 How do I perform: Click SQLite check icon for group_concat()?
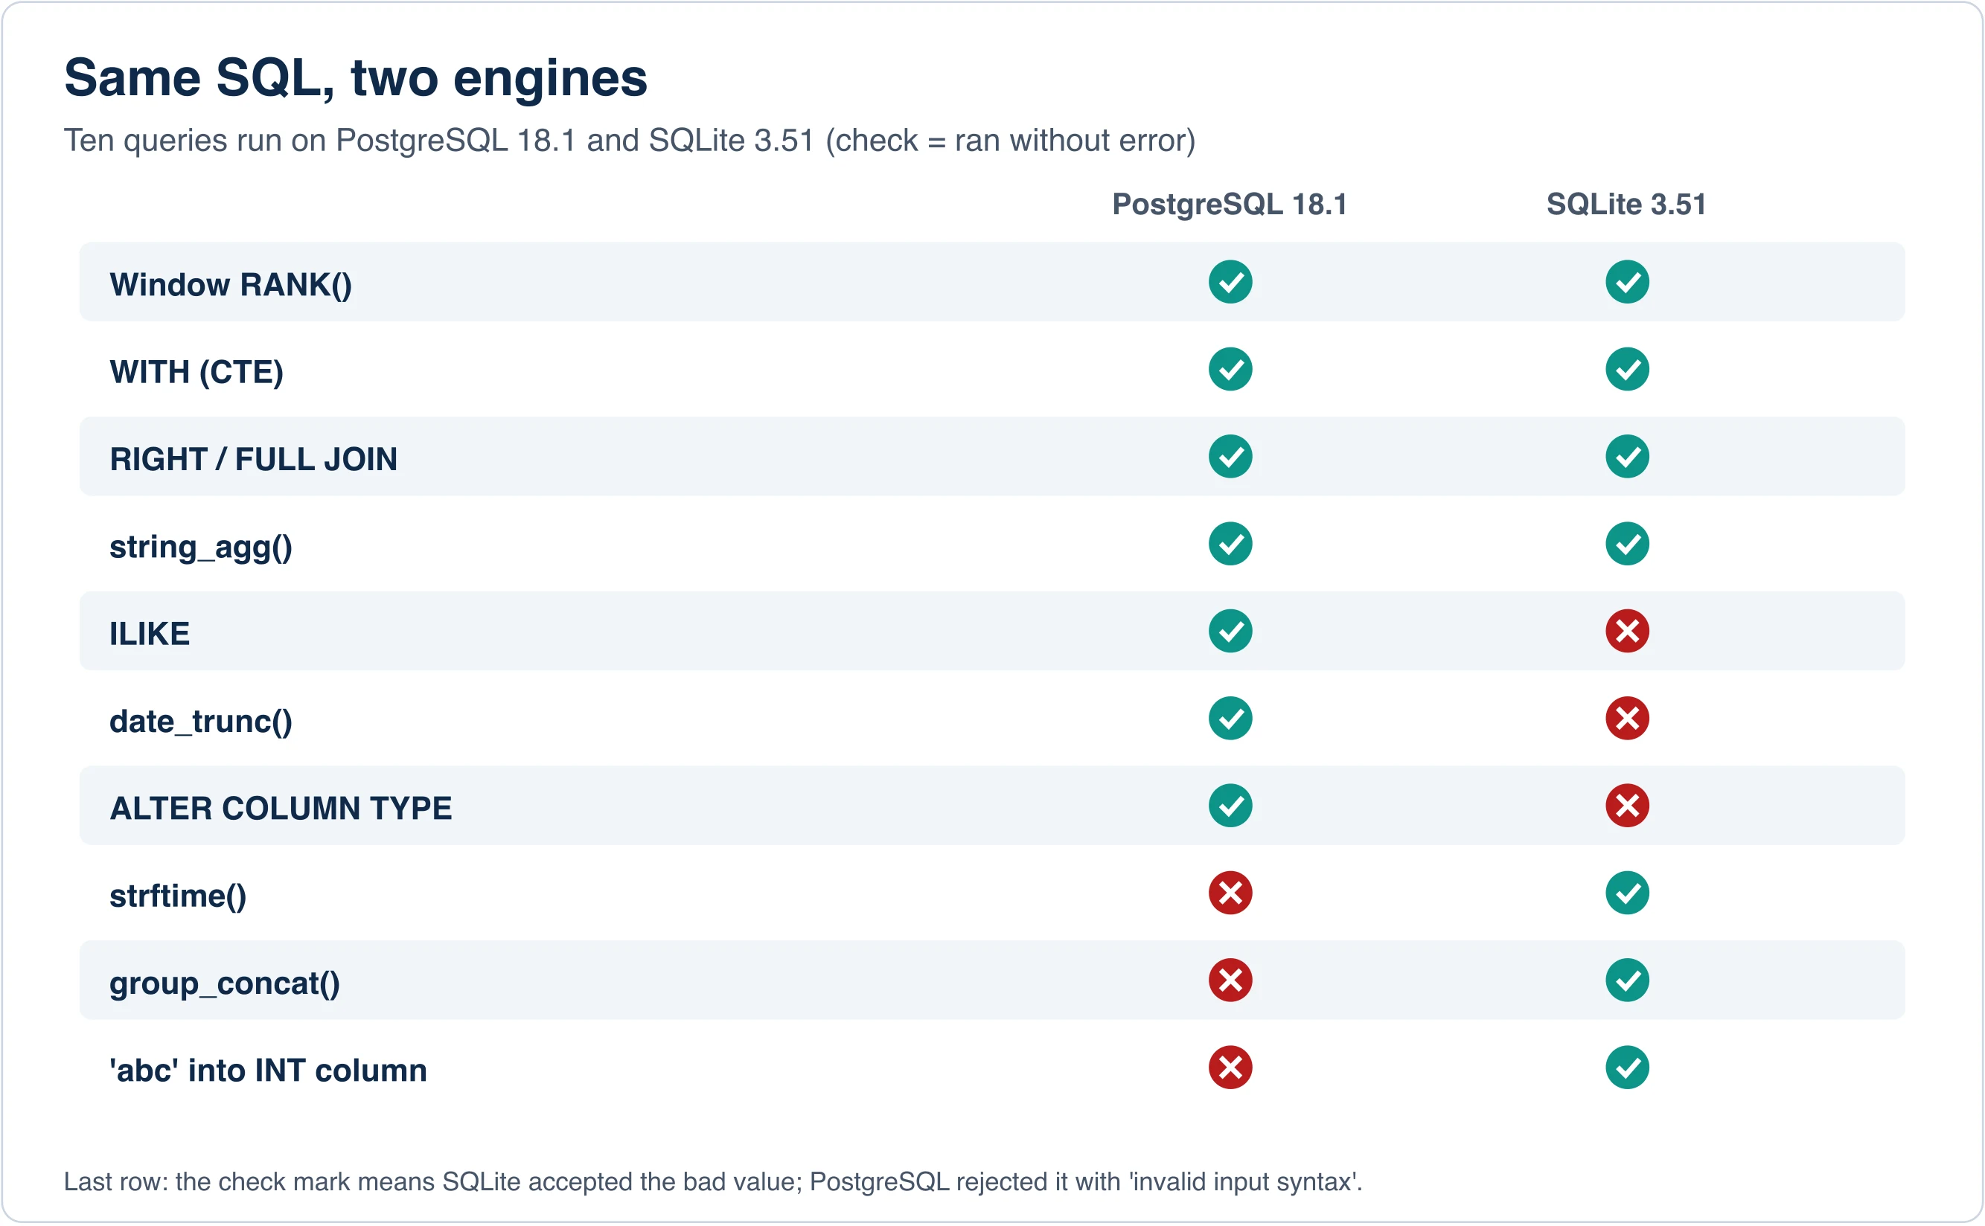point(1626,981)
